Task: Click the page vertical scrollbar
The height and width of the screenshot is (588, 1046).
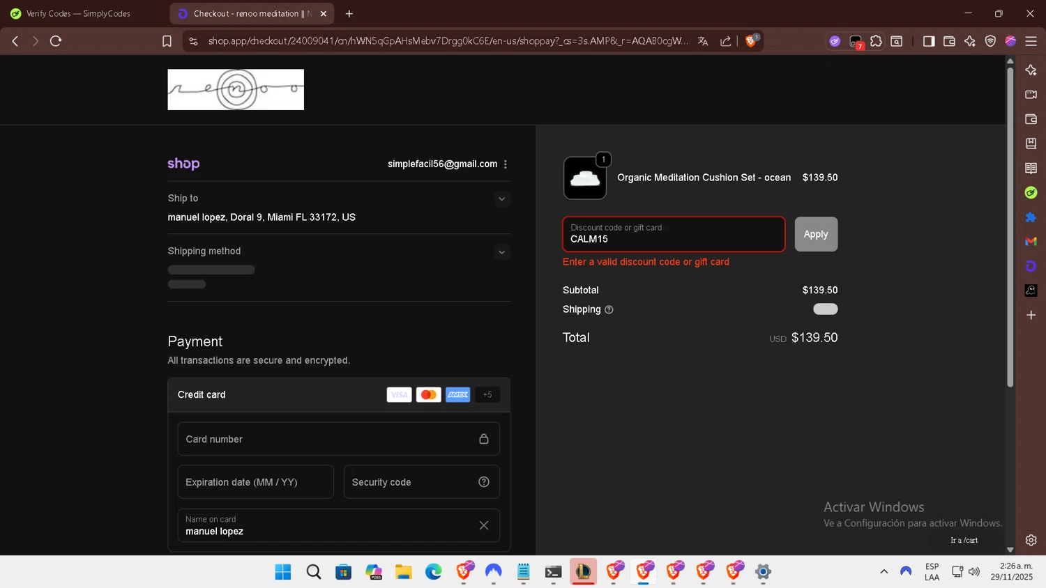Action: click(x=1010, y=227)
